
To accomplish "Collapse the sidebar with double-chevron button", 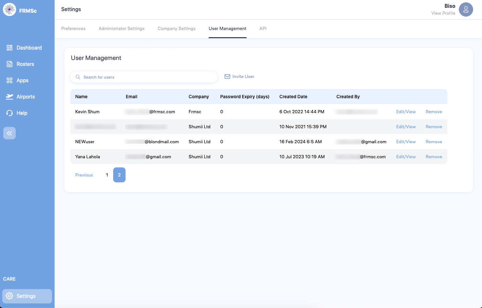I will (x=9, y=133).
